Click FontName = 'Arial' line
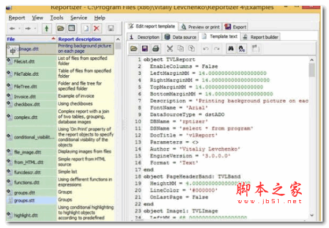Viewport: 329px width, 228px height. 179,108
